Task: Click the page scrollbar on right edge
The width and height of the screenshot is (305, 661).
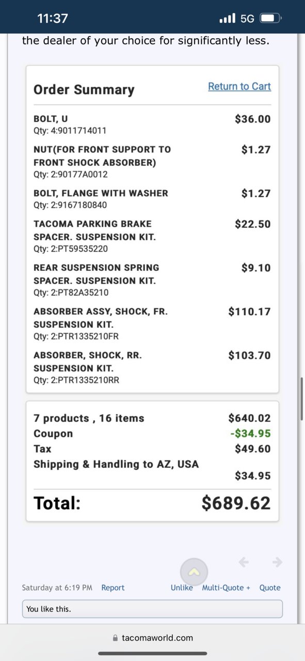Action: [302, 399]
